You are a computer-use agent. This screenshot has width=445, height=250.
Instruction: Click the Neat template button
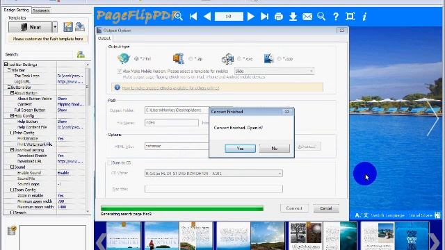tap(31, 27)
